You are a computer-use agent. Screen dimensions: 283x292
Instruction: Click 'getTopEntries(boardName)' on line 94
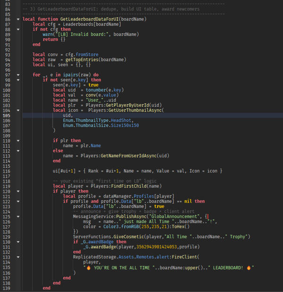pyautogui.click(x=96, y=59)
